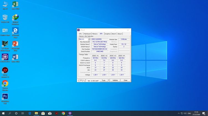Open the This PC desktop icon
The image size is (208, 116).
[5, 6]
